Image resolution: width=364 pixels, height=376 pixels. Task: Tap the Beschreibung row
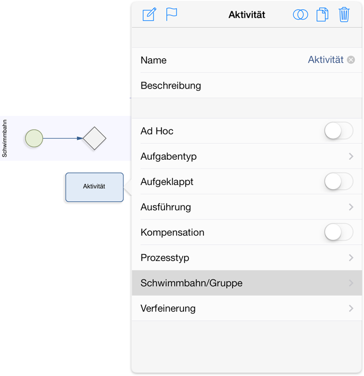tap(247, 85)
